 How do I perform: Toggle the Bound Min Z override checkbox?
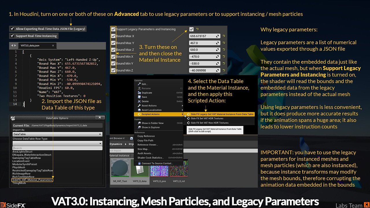pos(113,70)
